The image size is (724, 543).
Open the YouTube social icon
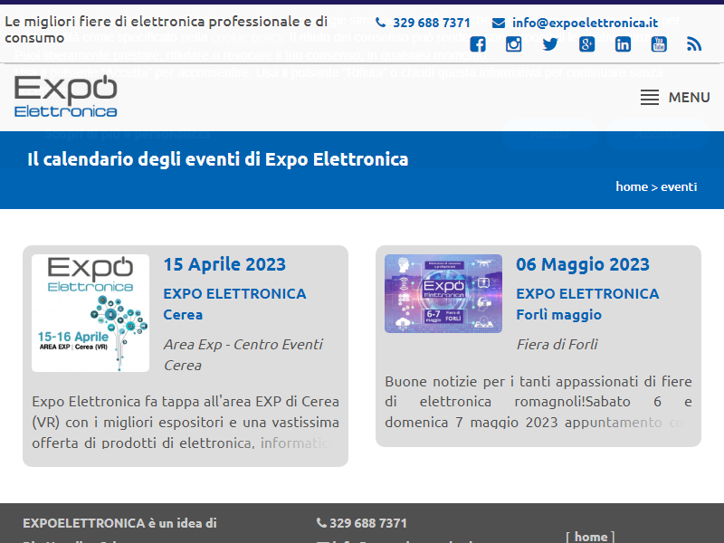pyautogui.click(x=659, y=44)
